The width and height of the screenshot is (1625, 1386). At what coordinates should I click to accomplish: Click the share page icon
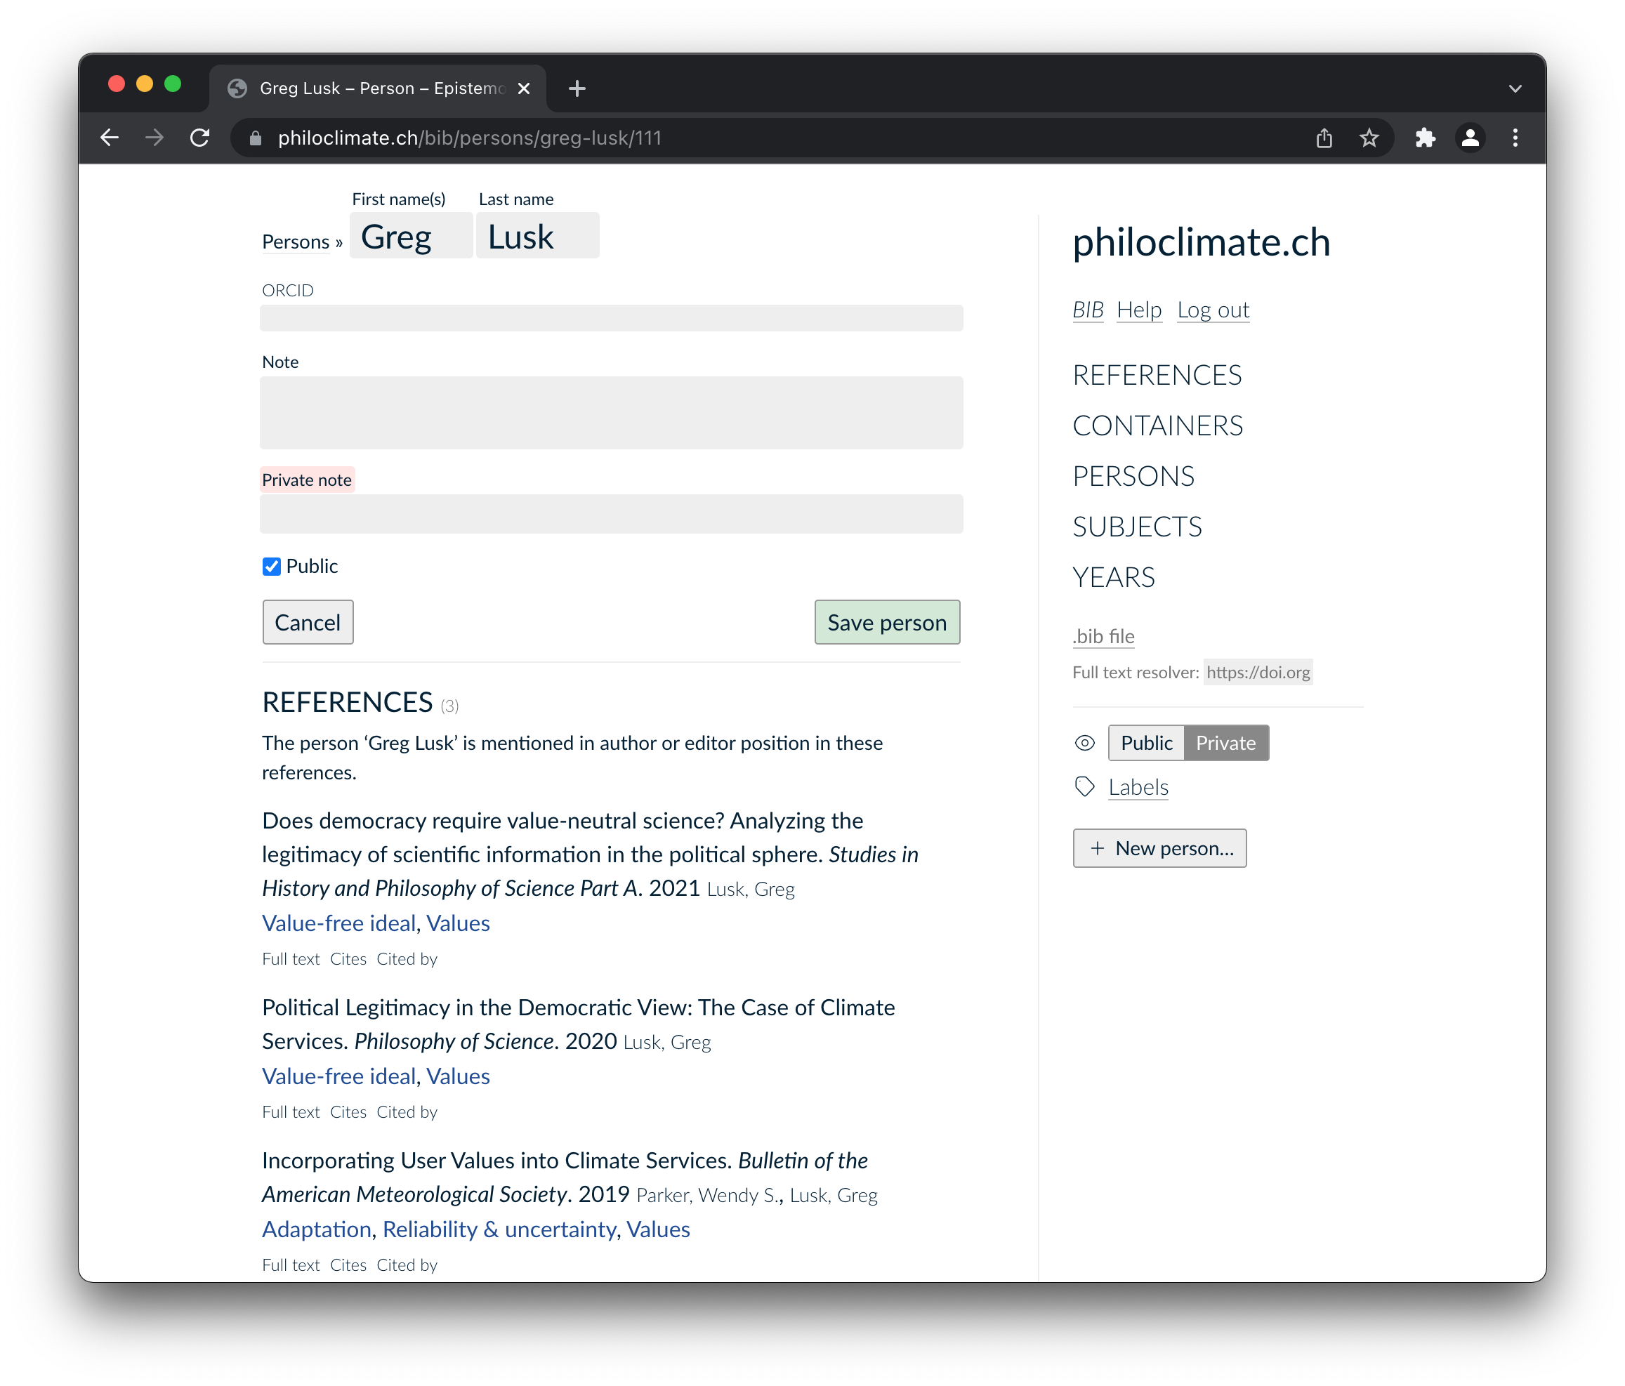click(x=1324, y=138)
